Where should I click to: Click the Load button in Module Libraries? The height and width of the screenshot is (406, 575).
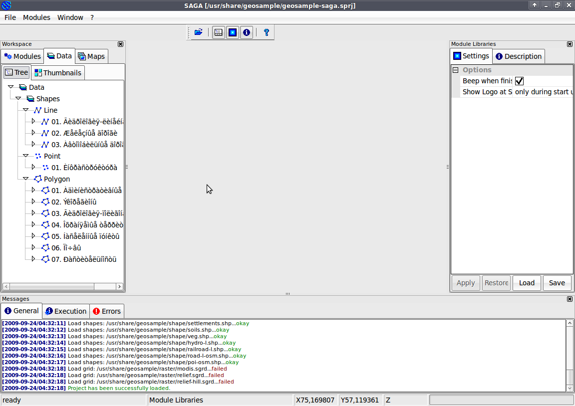coord(527,283)
